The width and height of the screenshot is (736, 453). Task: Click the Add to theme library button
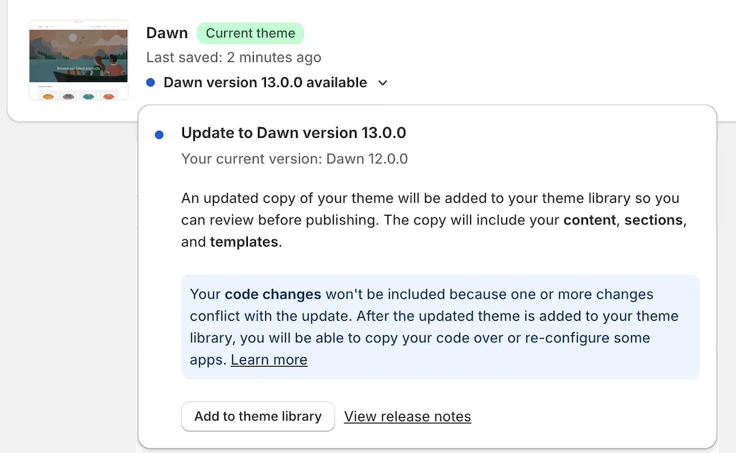(258, 416)
